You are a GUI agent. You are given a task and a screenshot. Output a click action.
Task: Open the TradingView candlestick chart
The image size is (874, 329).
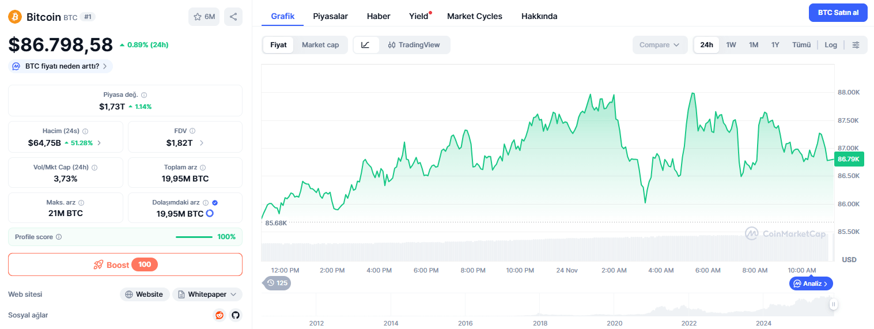pyautogui.click(x=414, y=45)
